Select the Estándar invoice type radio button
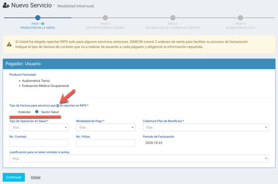 point(14,112)
